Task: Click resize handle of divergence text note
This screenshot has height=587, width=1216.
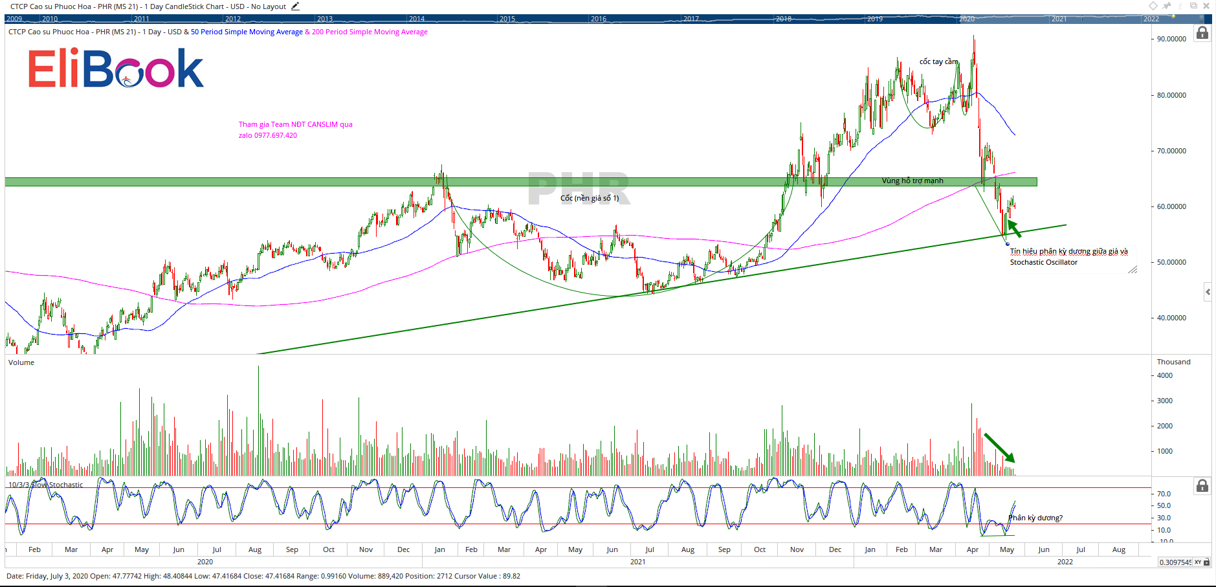Action: [x=1133, y=270]
